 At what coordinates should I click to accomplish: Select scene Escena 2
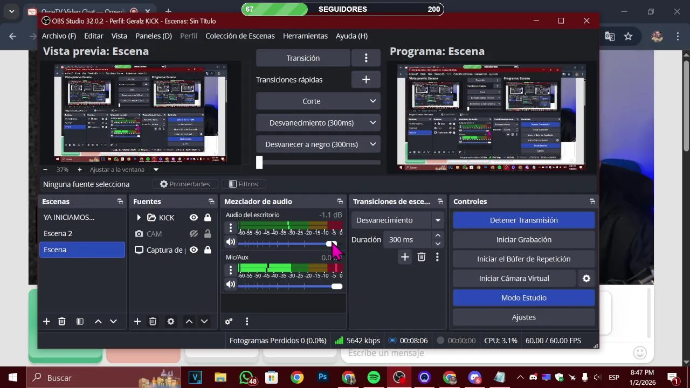point(82,233)
